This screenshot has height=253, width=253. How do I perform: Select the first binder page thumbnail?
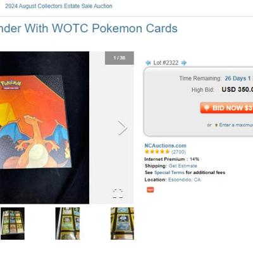[13, 223]
